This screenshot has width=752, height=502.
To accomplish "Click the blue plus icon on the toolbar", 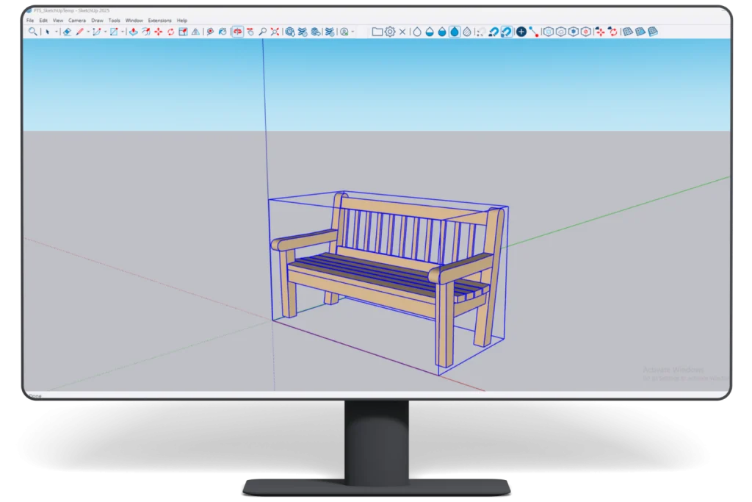I will pyautogui.click(x=521, y=32).
